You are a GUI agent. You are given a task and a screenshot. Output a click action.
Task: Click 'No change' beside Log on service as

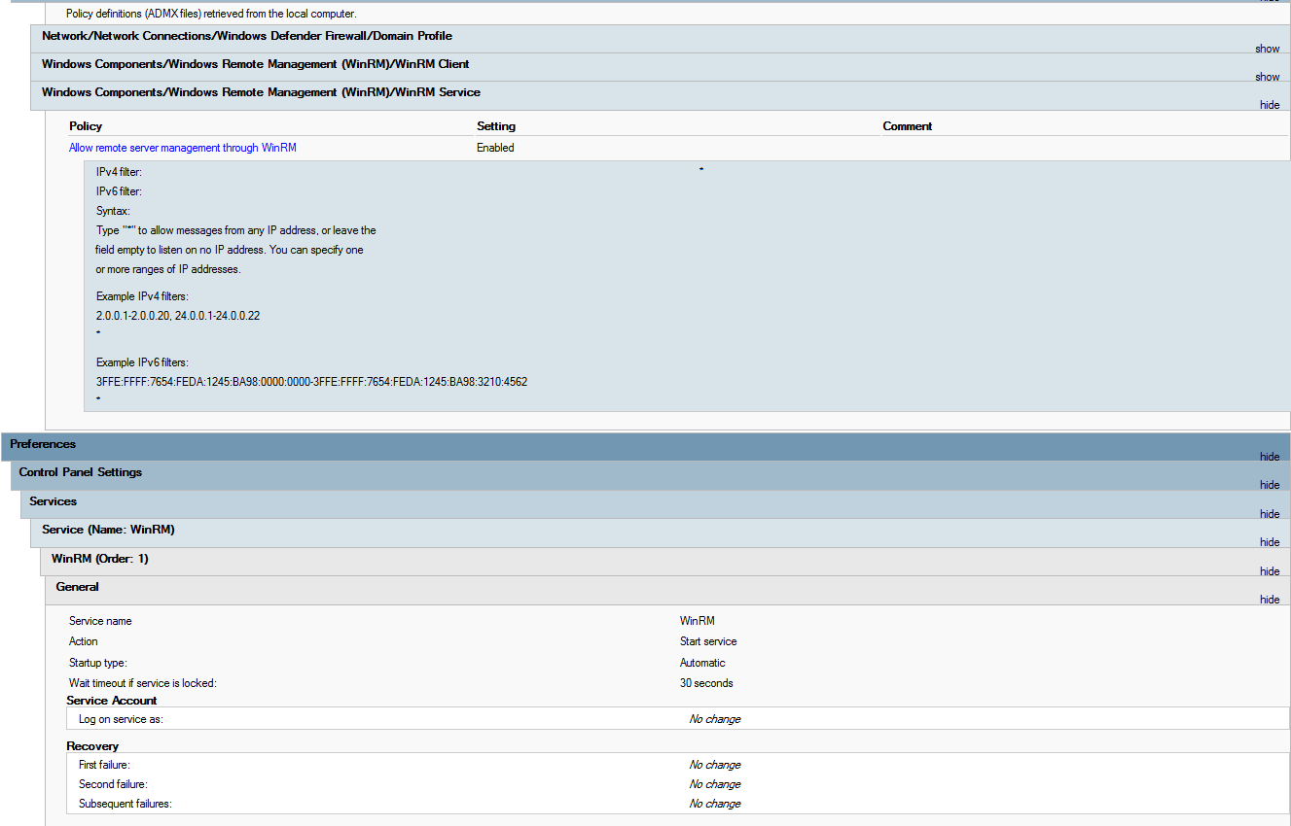point(715,719)
